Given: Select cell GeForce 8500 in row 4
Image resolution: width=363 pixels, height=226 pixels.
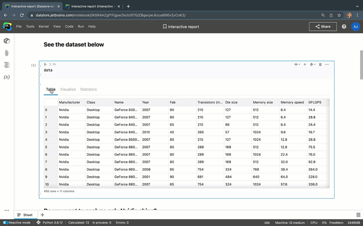Looking at the screenshot, I should [127, 140].
